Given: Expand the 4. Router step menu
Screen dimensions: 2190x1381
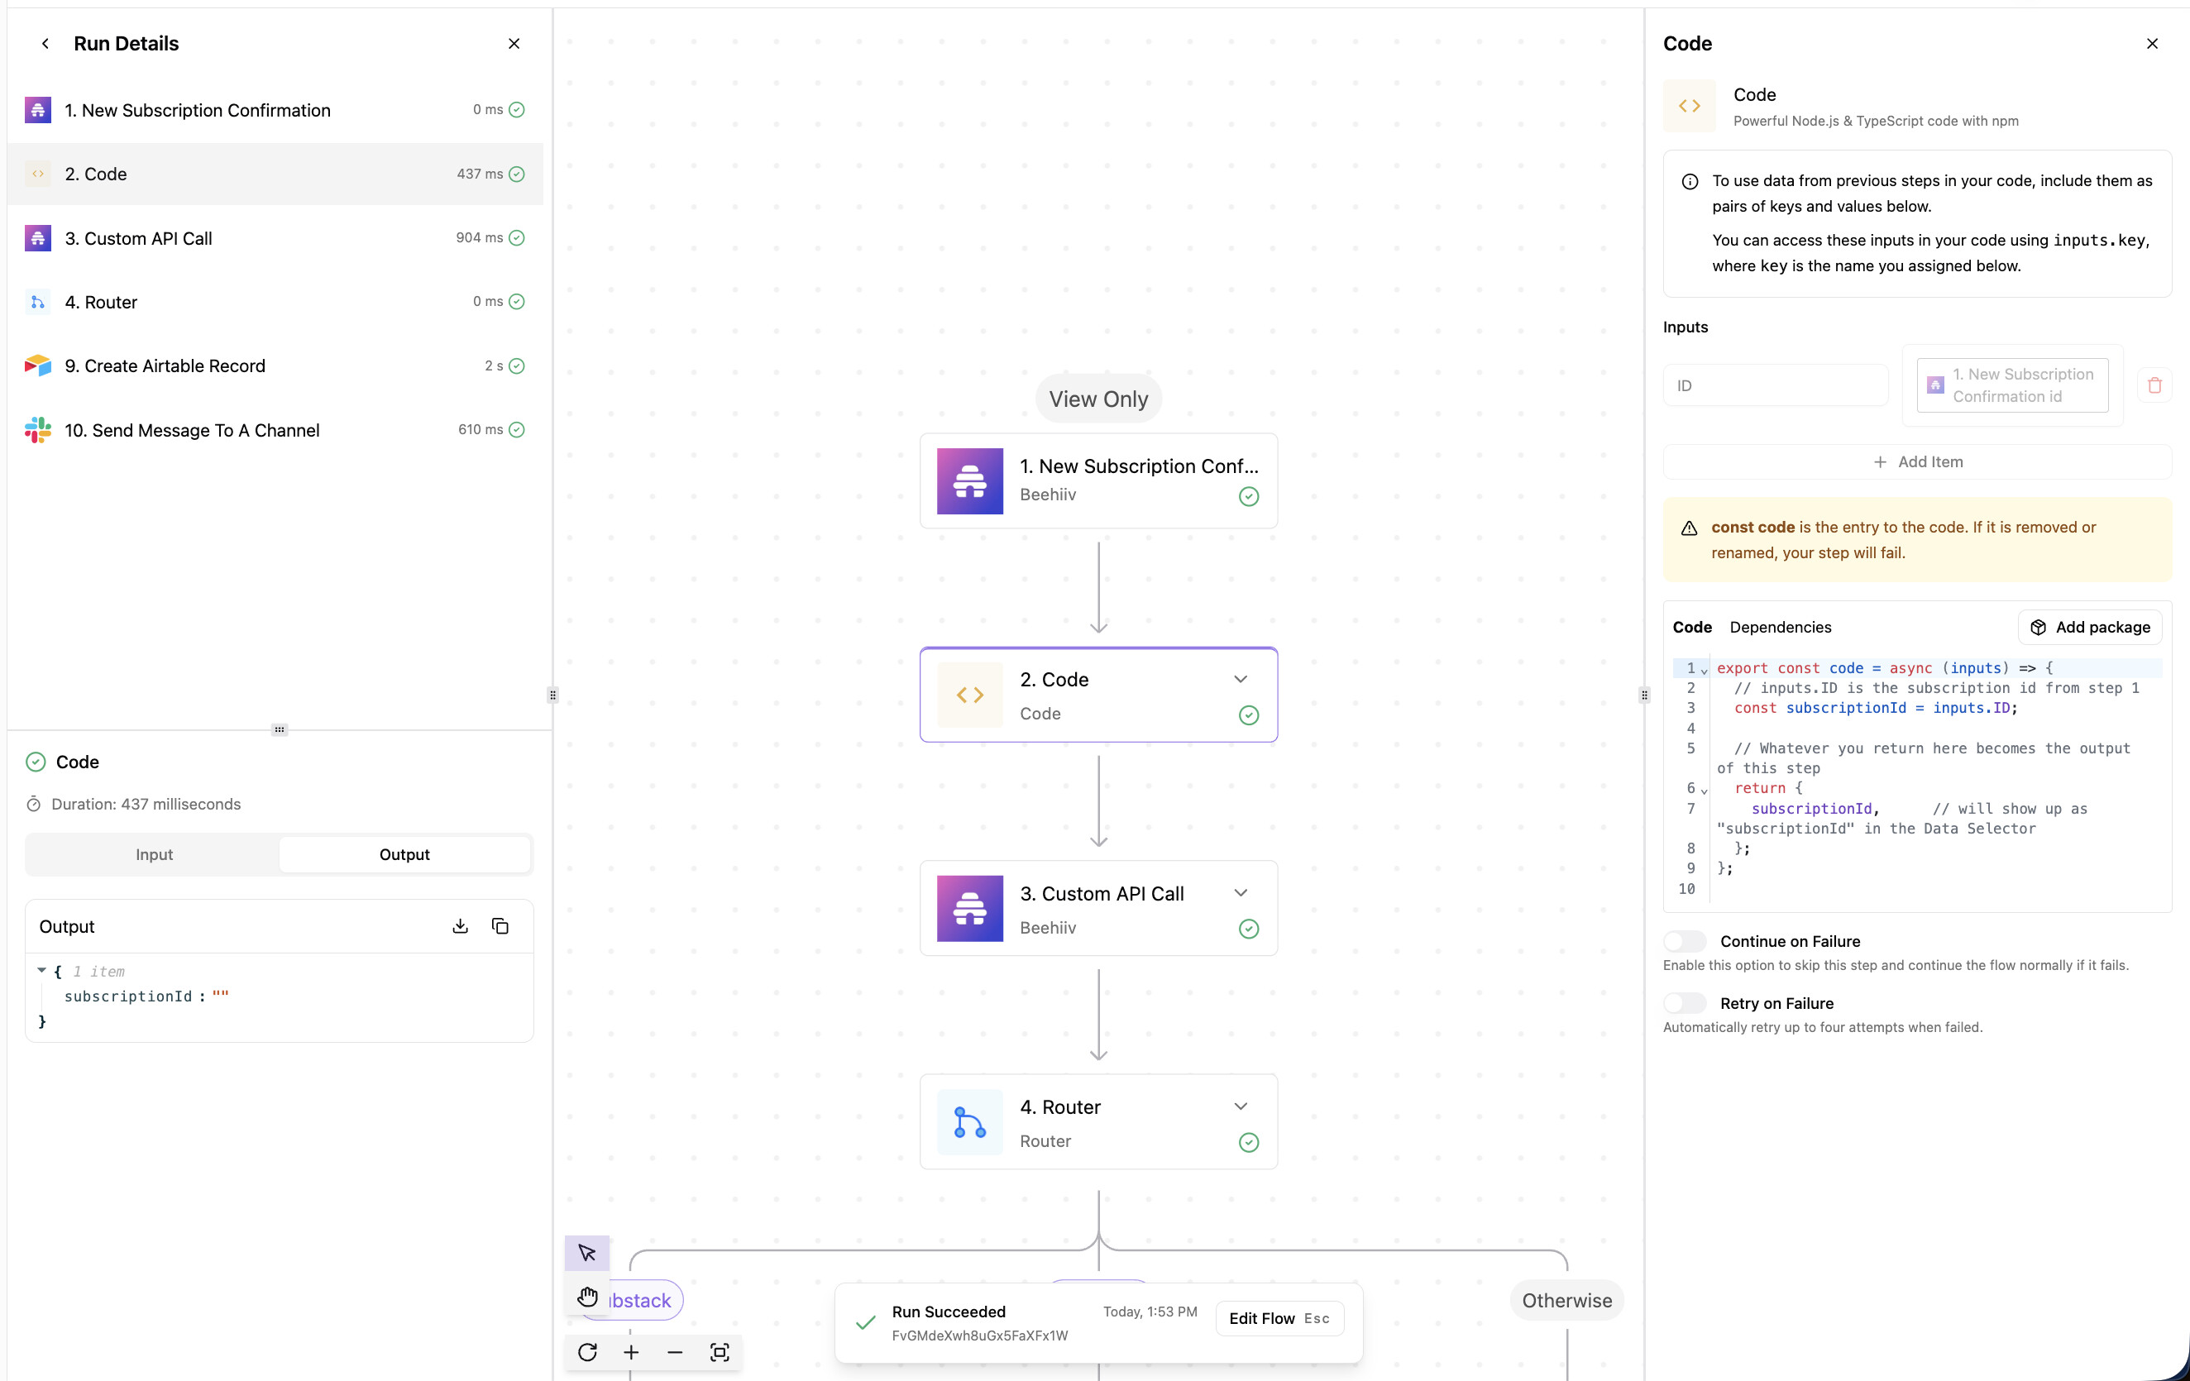Looking at the screenshot, I should click(1240, 1106).
